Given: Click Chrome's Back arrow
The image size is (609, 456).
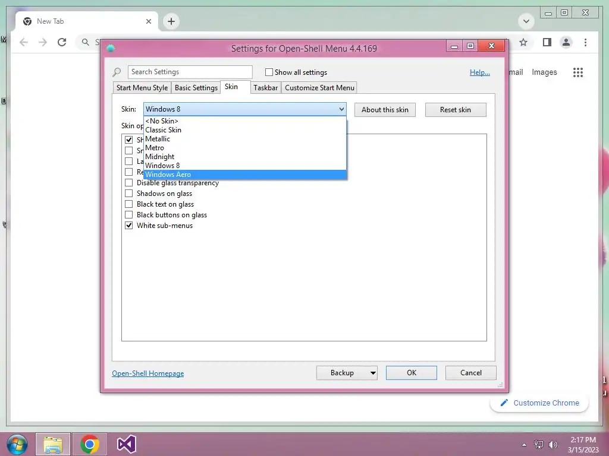Looking at the screenshot, I should 24,42.
